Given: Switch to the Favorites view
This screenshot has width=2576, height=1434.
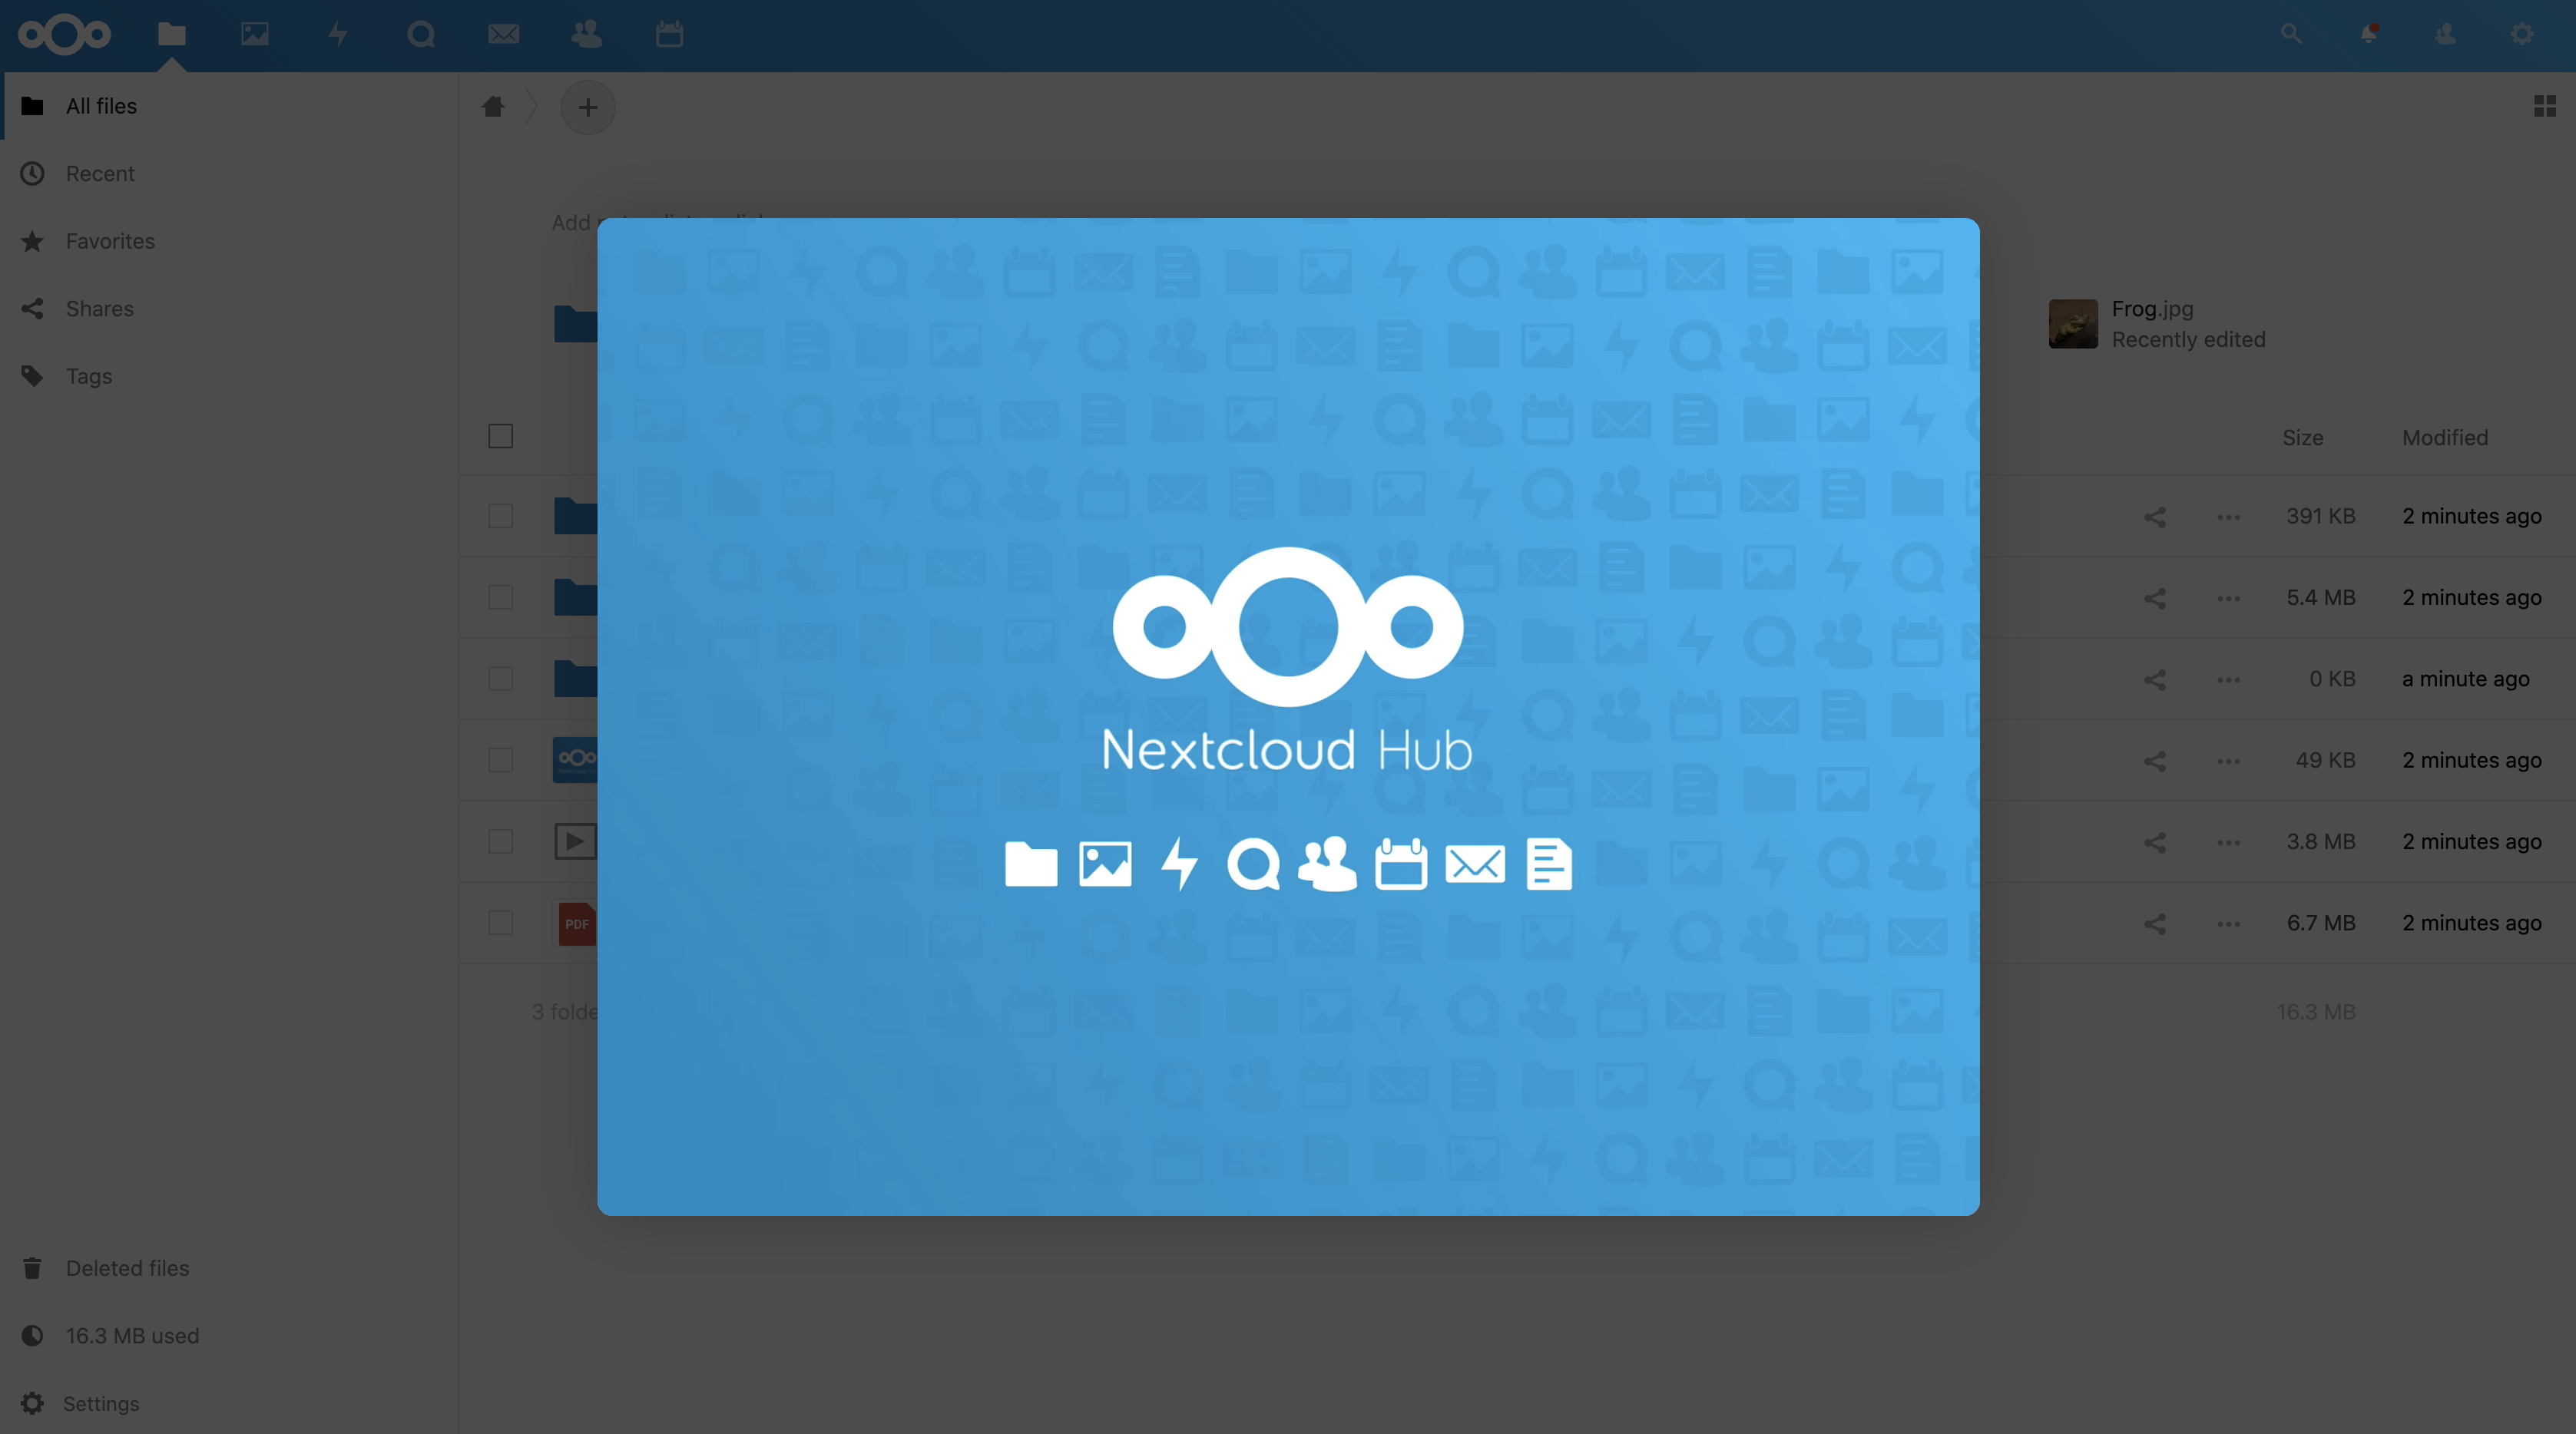Looking at the screenshot, I should [x=110, y=241].
